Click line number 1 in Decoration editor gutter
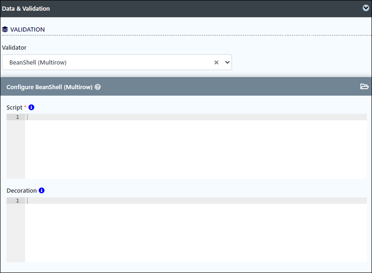The width and height of the screenshot is (372, 273). tap(17, 201)
